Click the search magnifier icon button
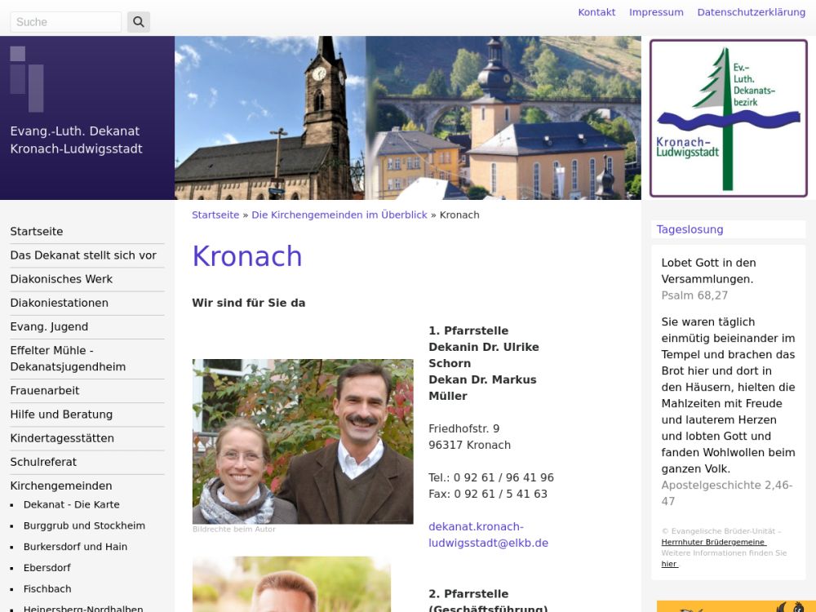 (139, 22)
